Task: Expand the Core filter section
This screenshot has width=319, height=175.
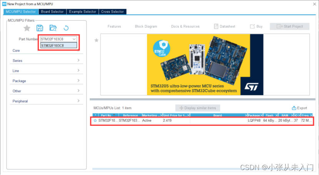Action: tap(47, 50)
